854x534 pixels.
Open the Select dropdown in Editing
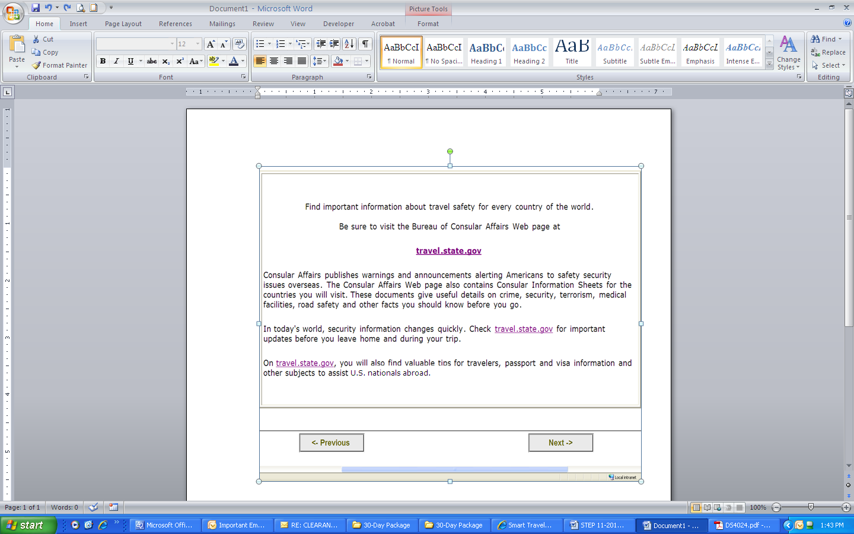click(x=828, y=65)
